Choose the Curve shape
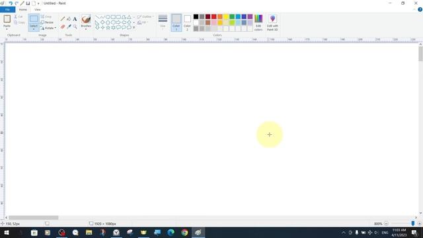Image resolution: width=423 pixels, height=238 pixels. [x=102, y=17]
